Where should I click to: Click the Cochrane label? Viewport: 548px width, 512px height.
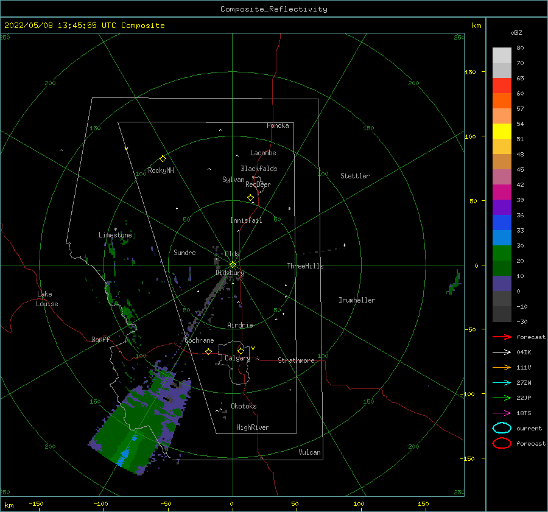click(x=199, y=340)
